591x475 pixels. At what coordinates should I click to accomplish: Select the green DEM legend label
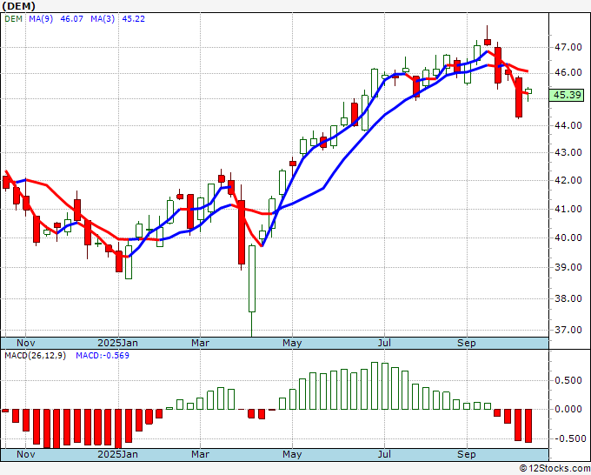pyautogui.click(x=13, y=19)
